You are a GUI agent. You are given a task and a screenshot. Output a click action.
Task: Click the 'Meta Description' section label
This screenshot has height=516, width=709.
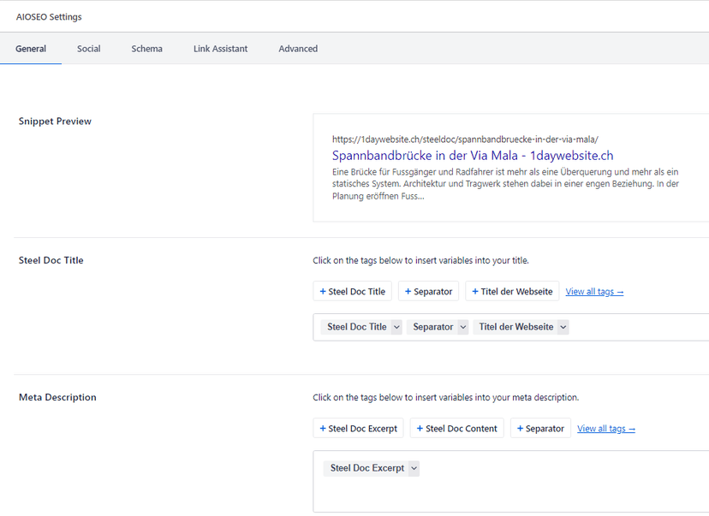[x=57, y=397]
